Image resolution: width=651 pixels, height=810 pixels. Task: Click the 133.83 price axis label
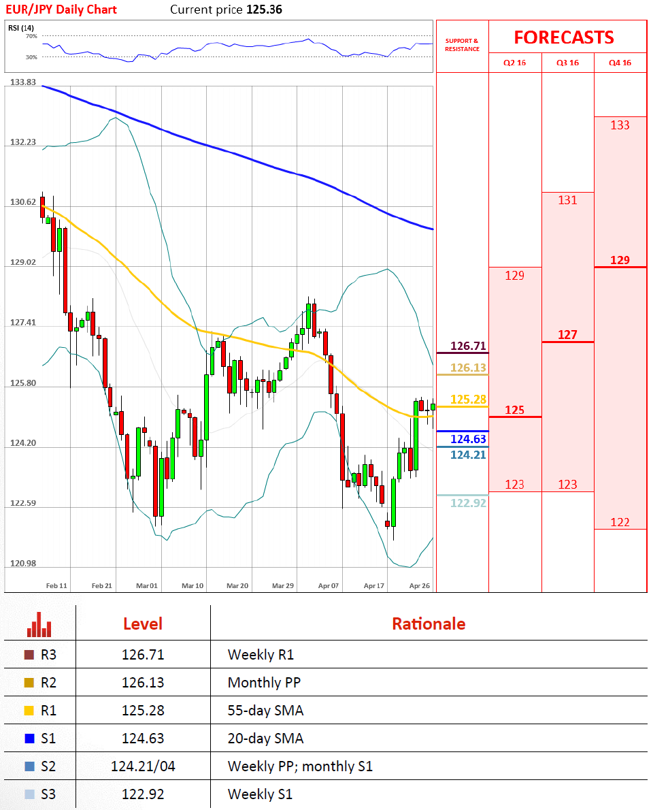[x=23, y=82]
